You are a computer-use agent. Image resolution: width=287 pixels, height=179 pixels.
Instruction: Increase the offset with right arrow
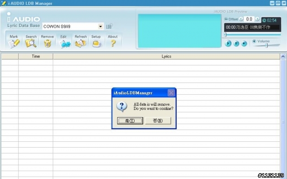coord(257,19)
